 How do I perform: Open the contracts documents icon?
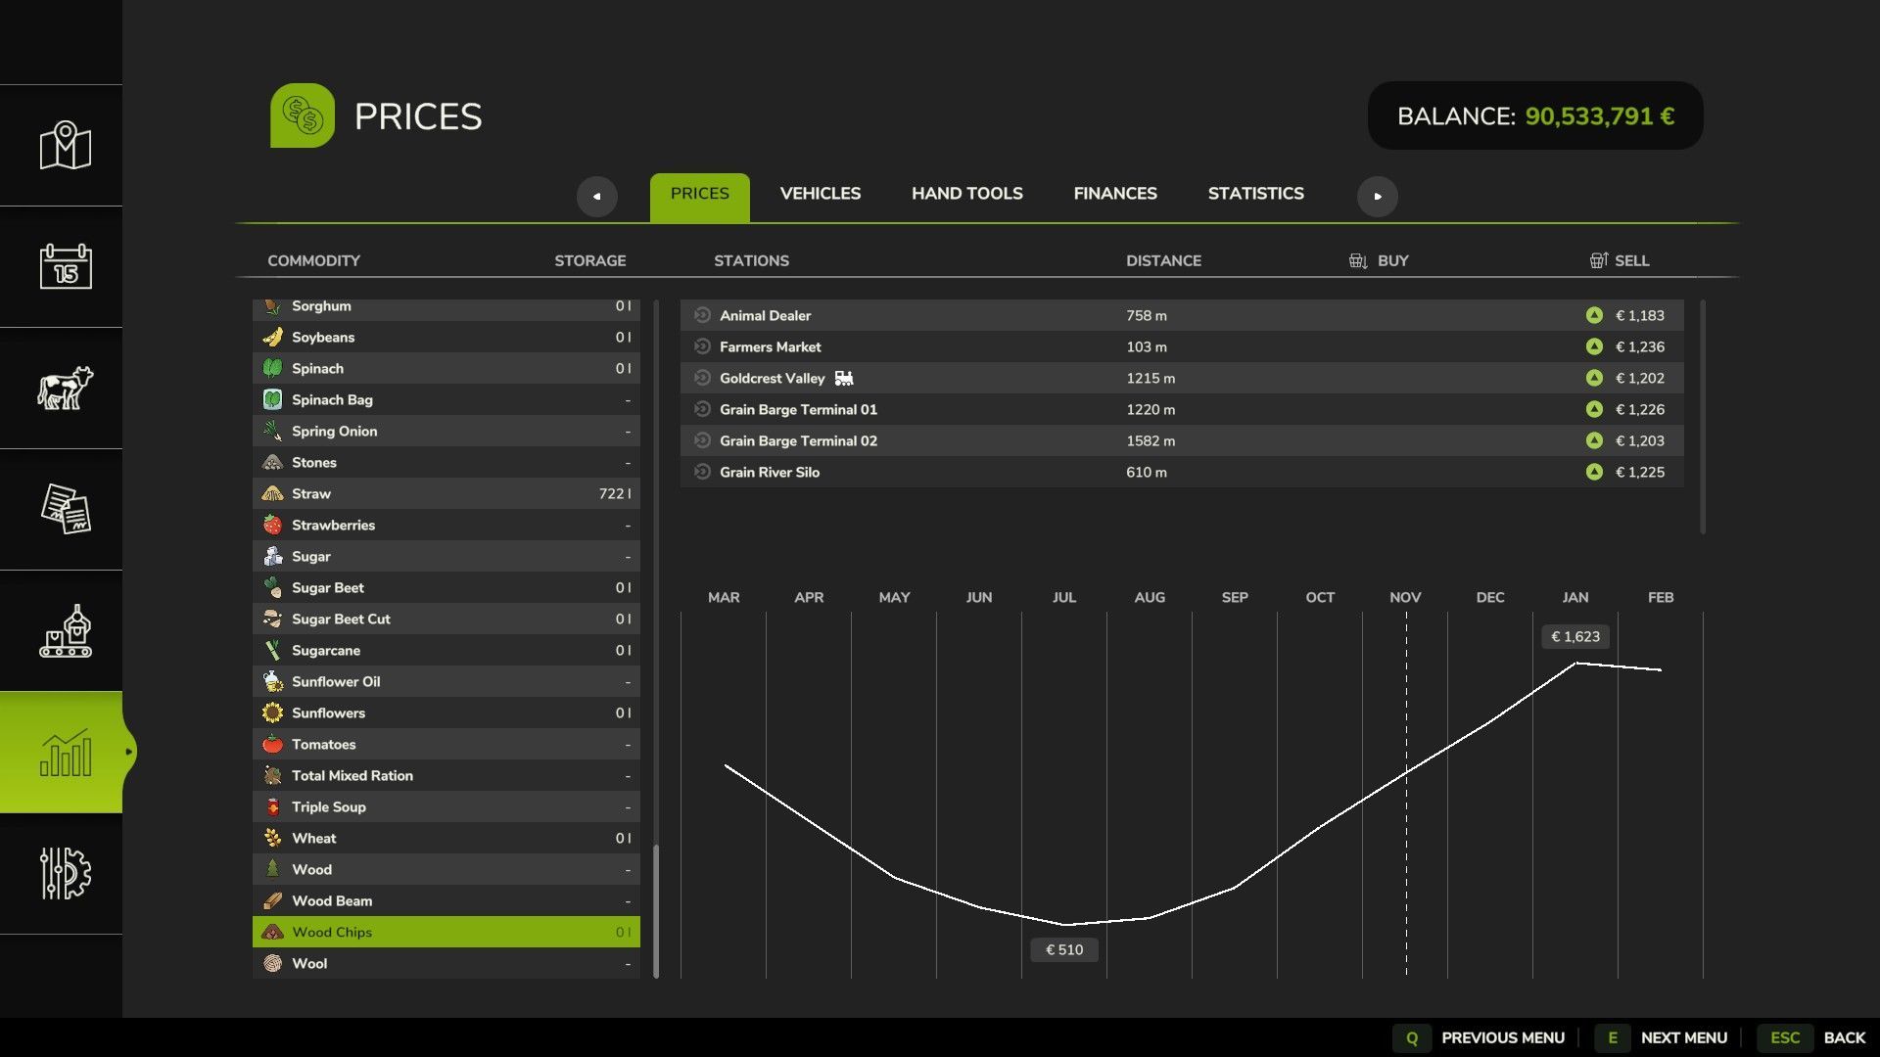pyautogui.click(x=65, y=509)
